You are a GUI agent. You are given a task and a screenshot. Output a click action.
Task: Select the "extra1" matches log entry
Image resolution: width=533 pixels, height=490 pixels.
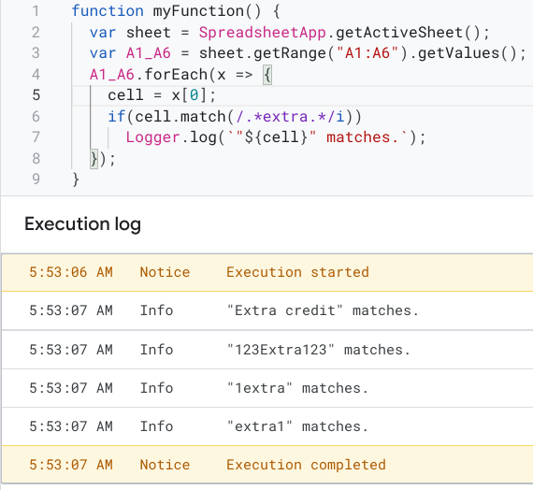267,426
